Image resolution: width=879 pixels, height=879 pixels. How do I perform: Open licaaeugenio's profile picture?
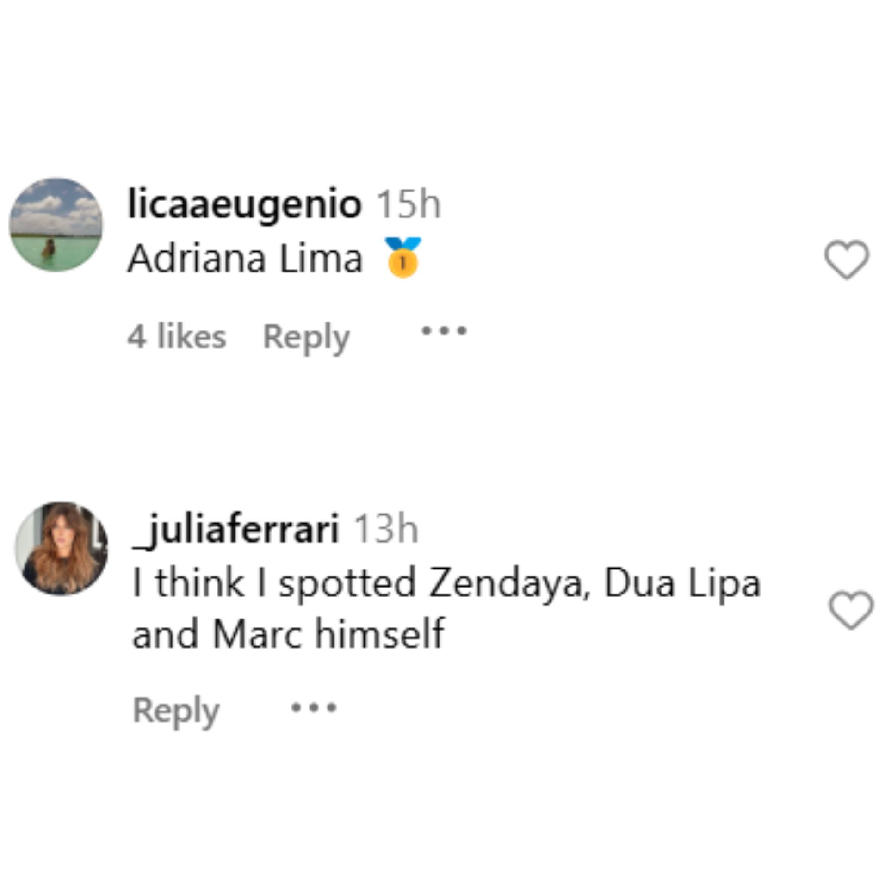(x=56, y=224)
